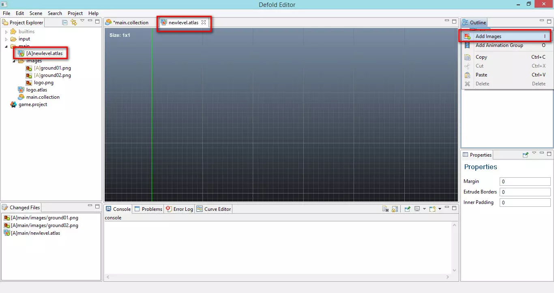The image size is (554, 293).
Task: Toggle Pin Console icon in console toolbar
Action: [x=407, y=209]
